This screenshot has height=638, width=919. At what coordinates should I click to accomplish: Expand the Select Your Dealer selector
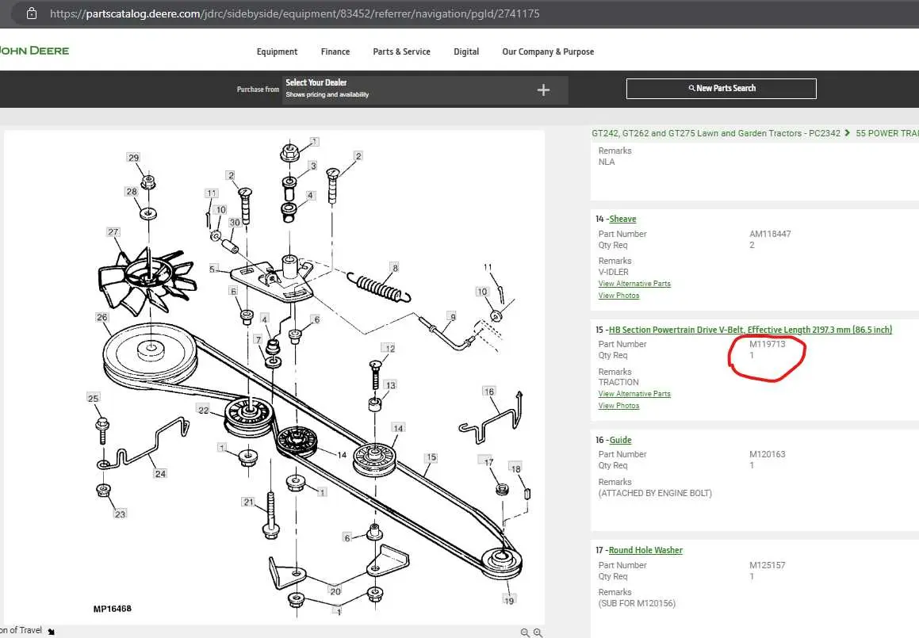[x=425, y=90]
